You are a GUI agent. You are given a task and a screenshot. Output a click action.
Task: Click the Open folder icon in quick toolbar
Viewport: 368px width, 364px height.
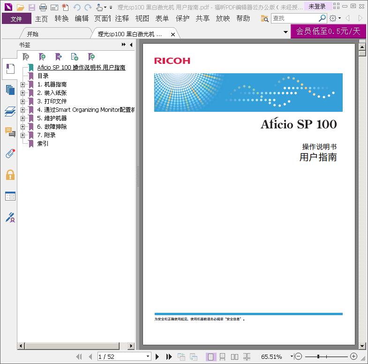point(21,8)
